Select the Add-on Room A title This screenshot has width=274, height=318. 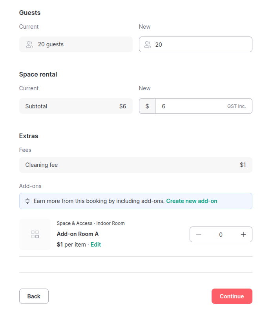(78, 234)
